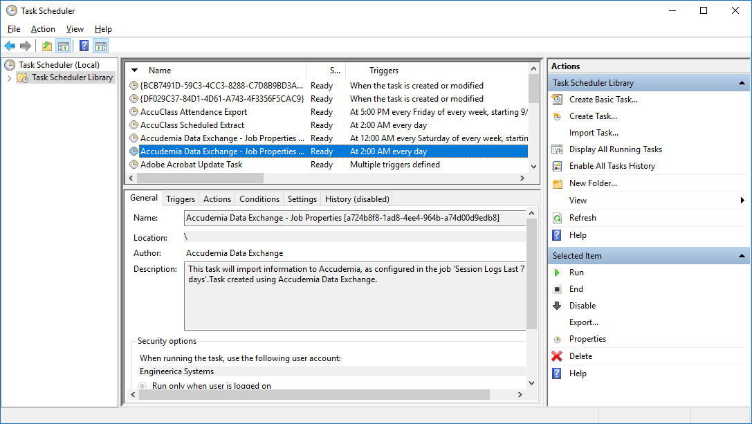
Task: Click the Status (S...) column header
Action: 326,71
